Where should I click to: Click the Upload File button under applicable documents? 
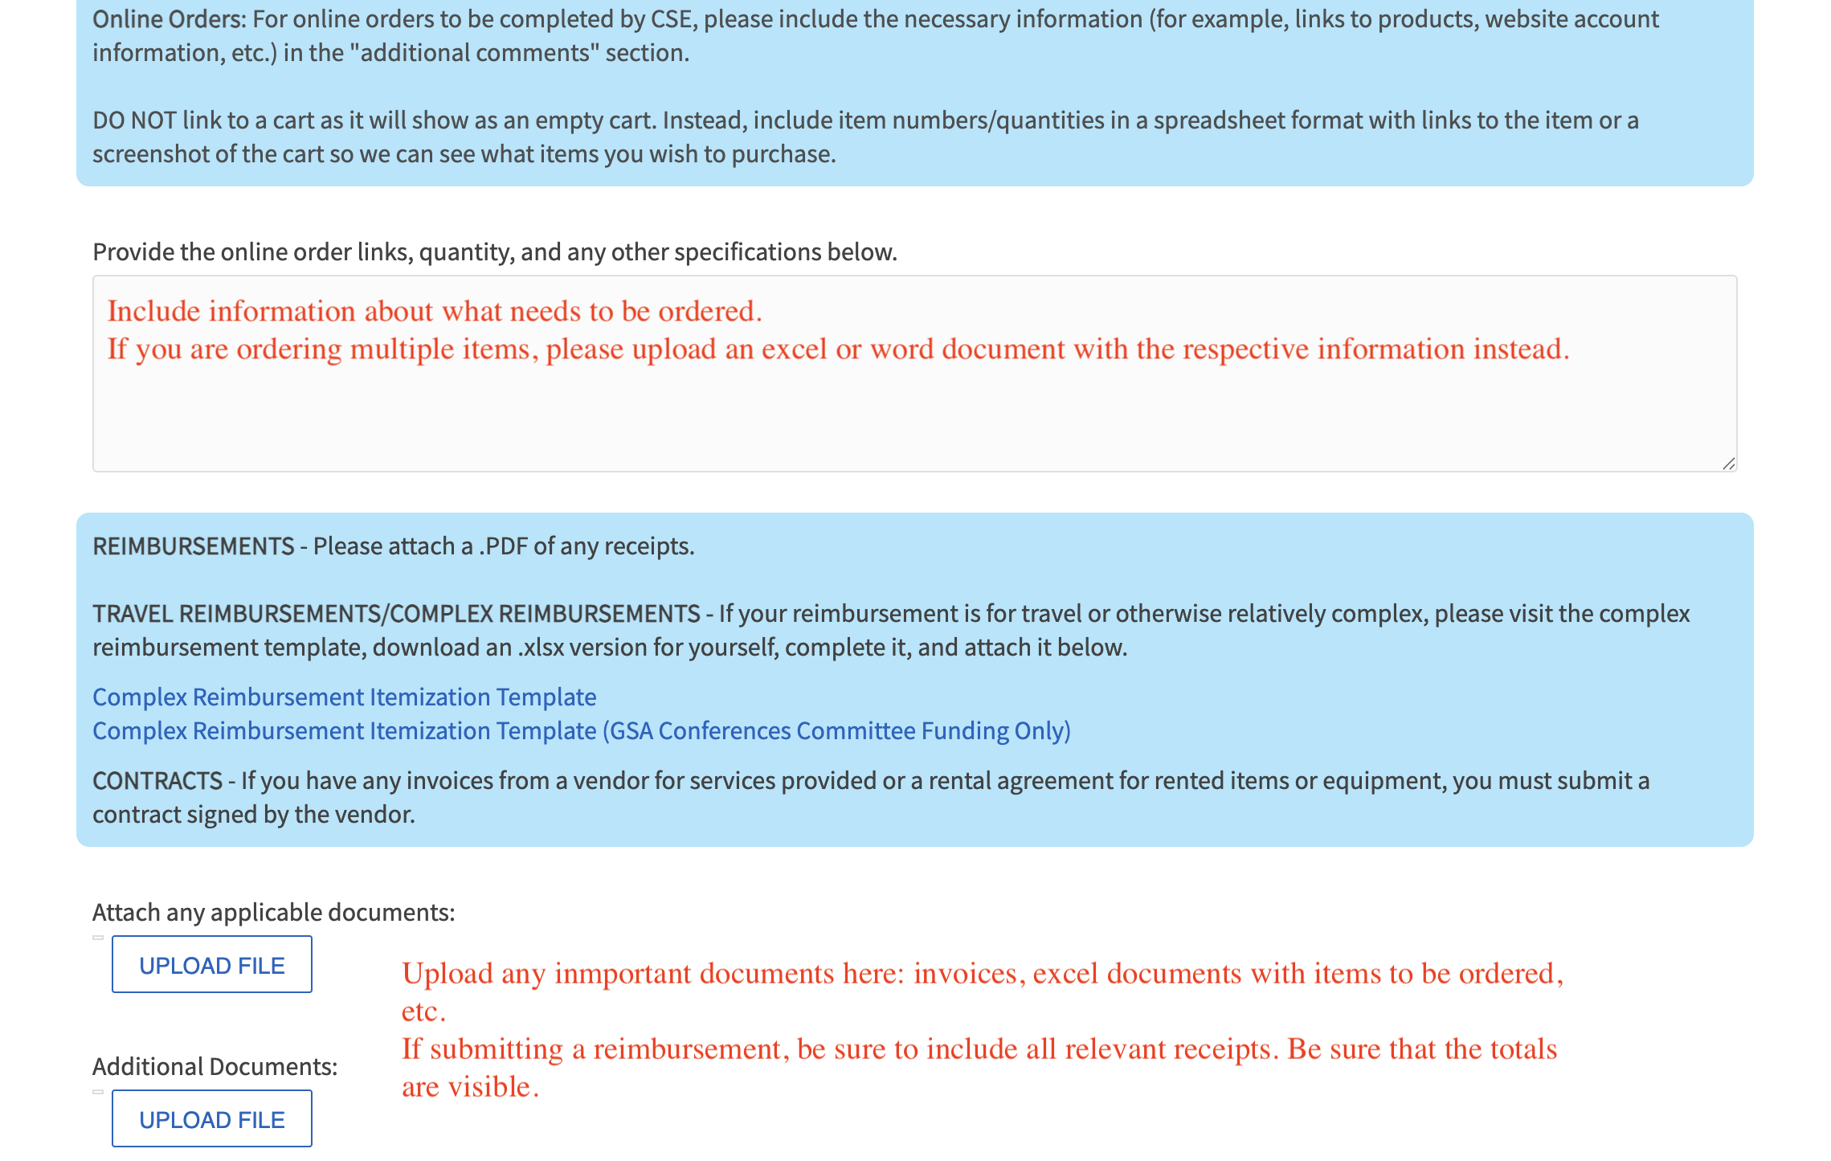point(211,964)
